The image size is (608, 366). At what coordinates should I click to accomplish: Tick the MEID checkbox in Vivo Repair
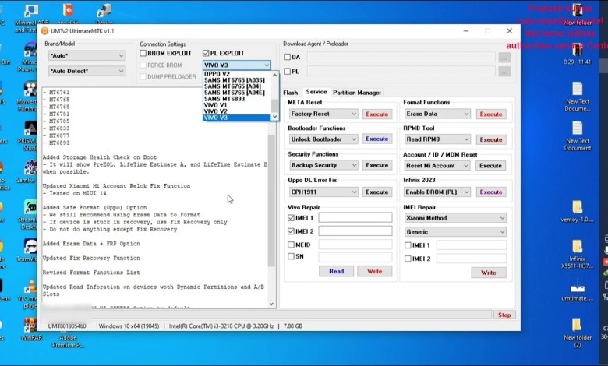[x=292, y=244]
